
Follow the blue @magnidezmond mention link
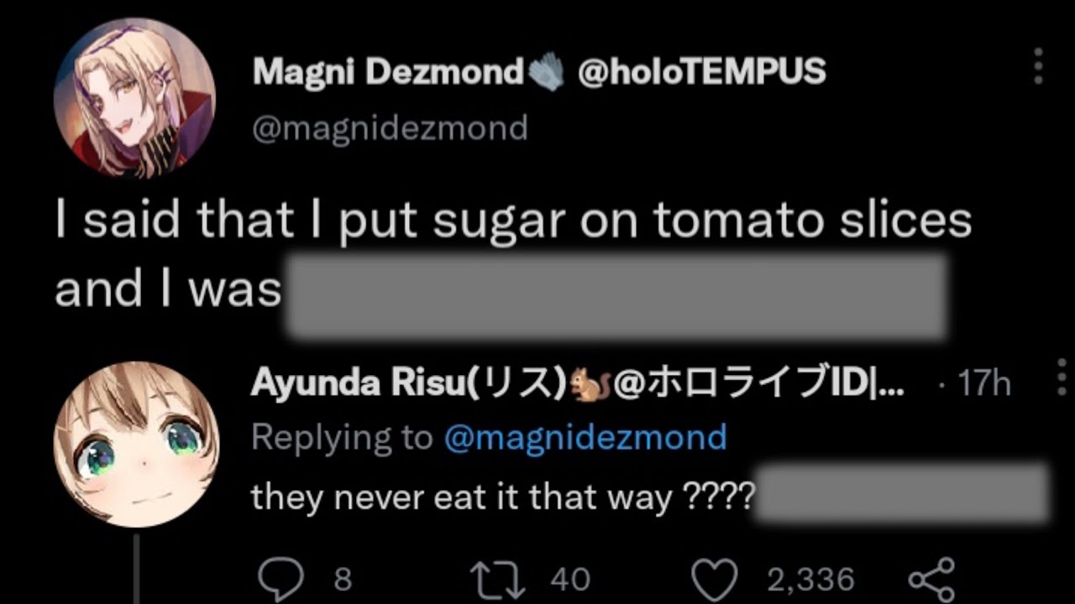tap(585, 437)
